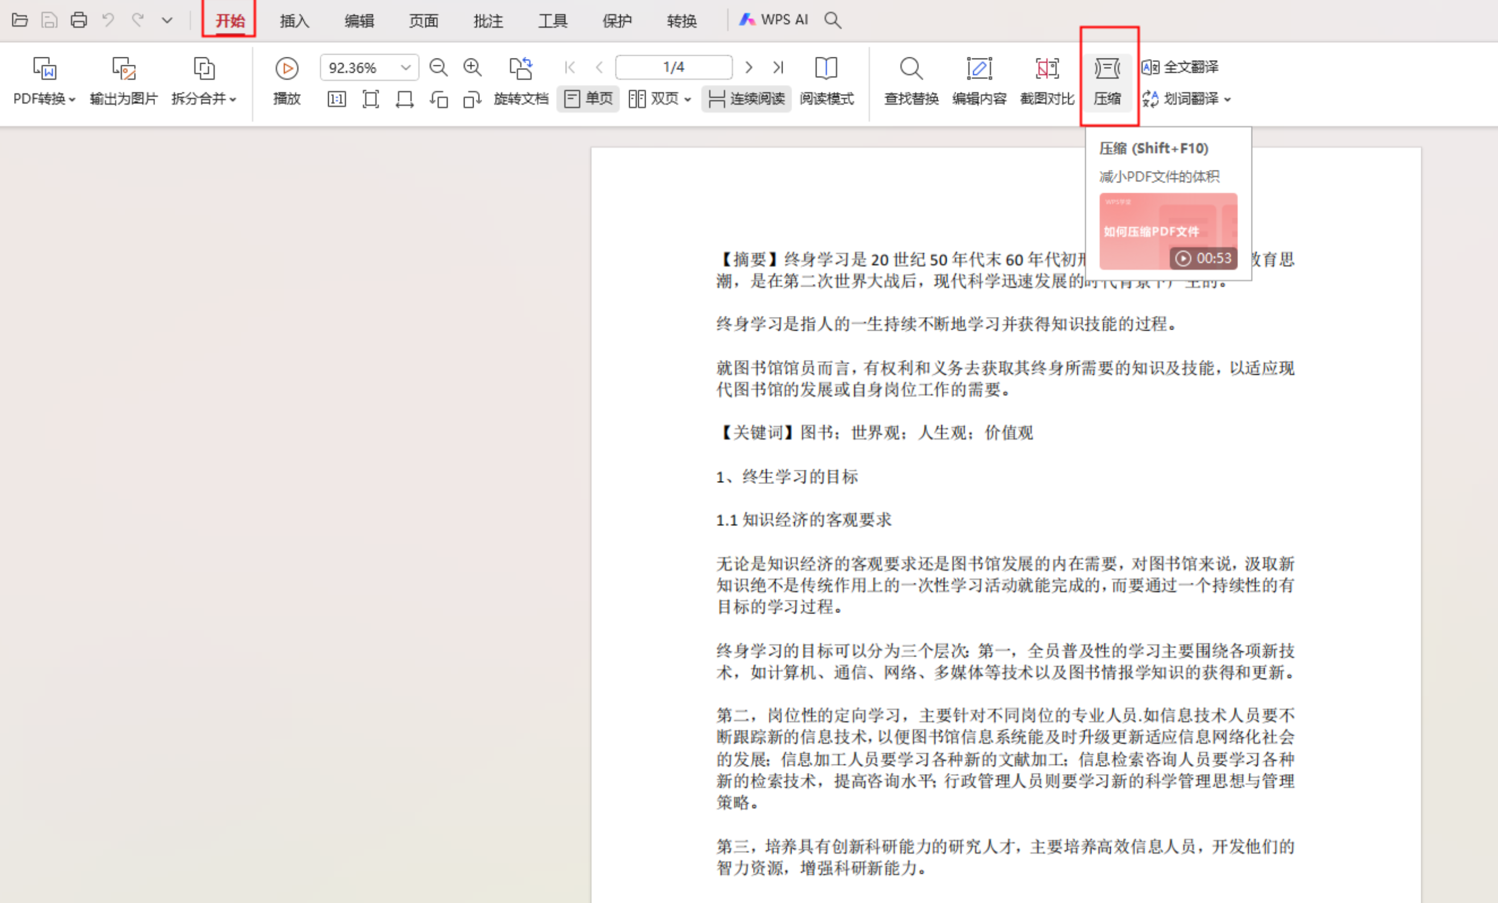Select the actual size 1:1 icon

336,99
